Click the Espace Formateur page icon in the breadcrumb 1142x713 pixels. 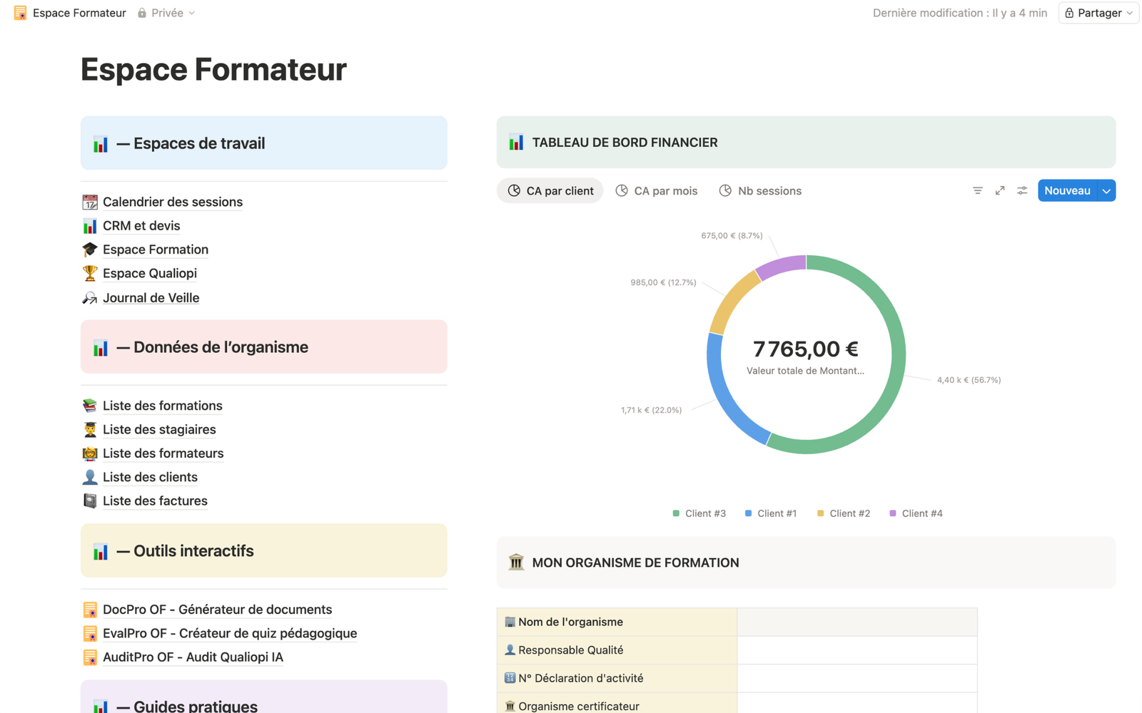click(x=20, y=12)
